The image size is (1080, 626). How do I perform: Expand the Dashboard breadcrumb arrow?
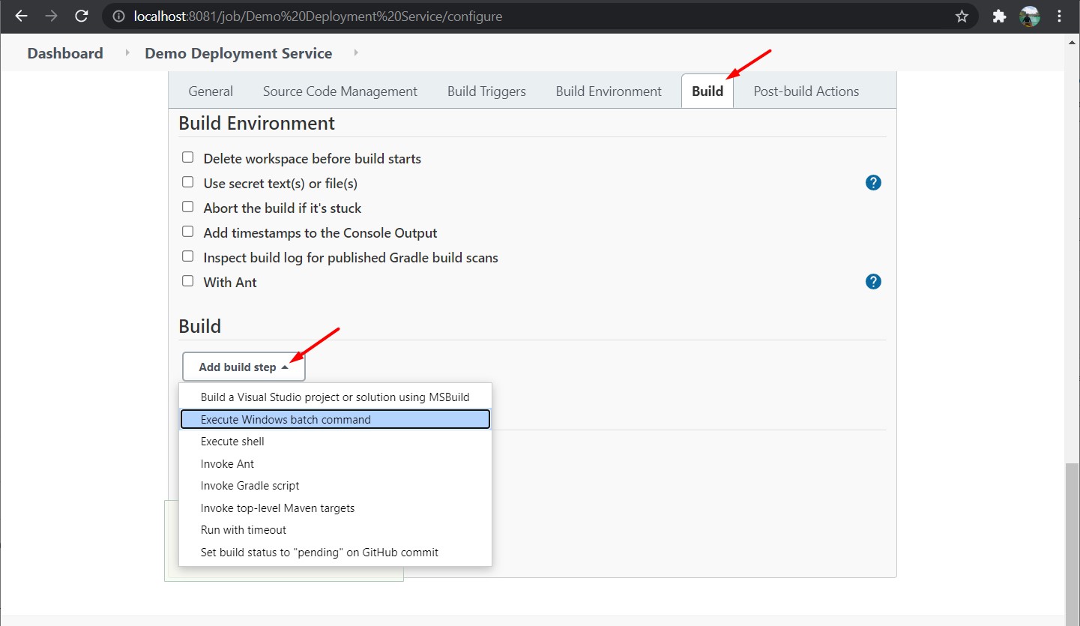(127, 53)
